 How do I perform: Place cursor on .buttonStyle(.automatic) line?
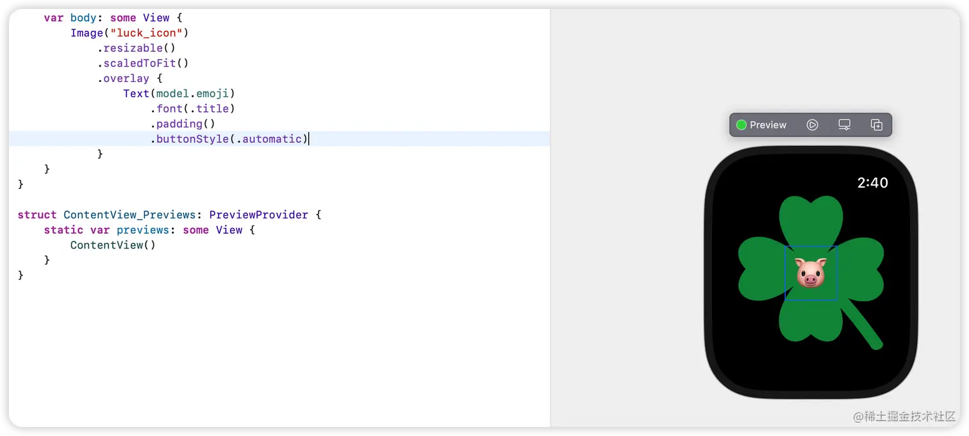click(x=229, y=139)
